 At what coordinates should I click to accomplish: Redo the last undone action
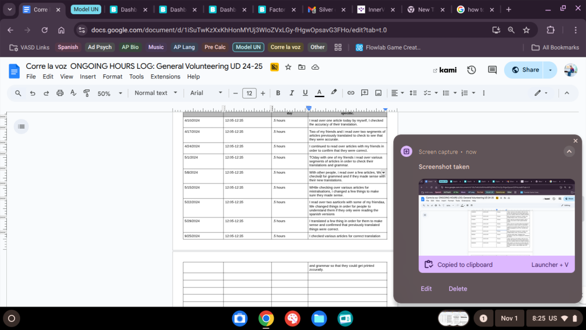pyautogui.click(x=46, y=93)
